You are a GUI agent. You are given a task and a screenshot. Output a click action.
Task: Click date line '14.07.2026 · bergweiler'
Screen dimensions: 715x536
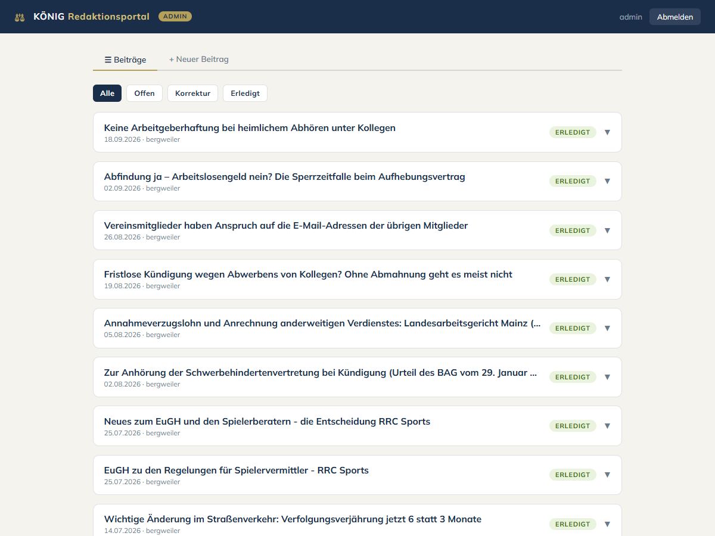[142, 531]
